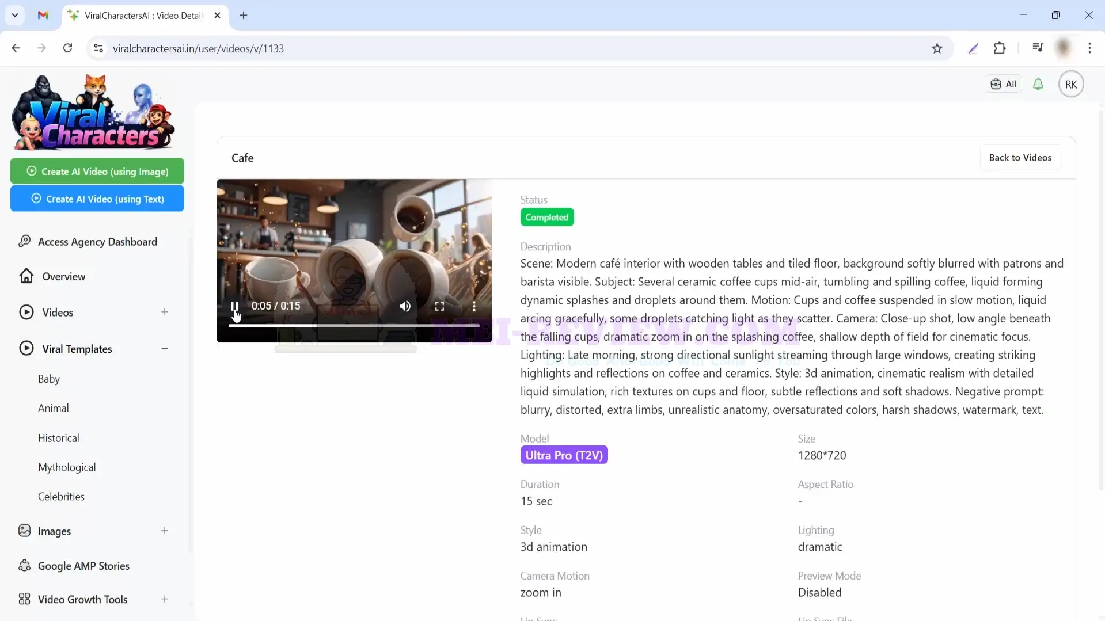This screenshot has width=1105, height=621.
Task: Open the media controls icon in toolbar
Action: pos(1038,48)
